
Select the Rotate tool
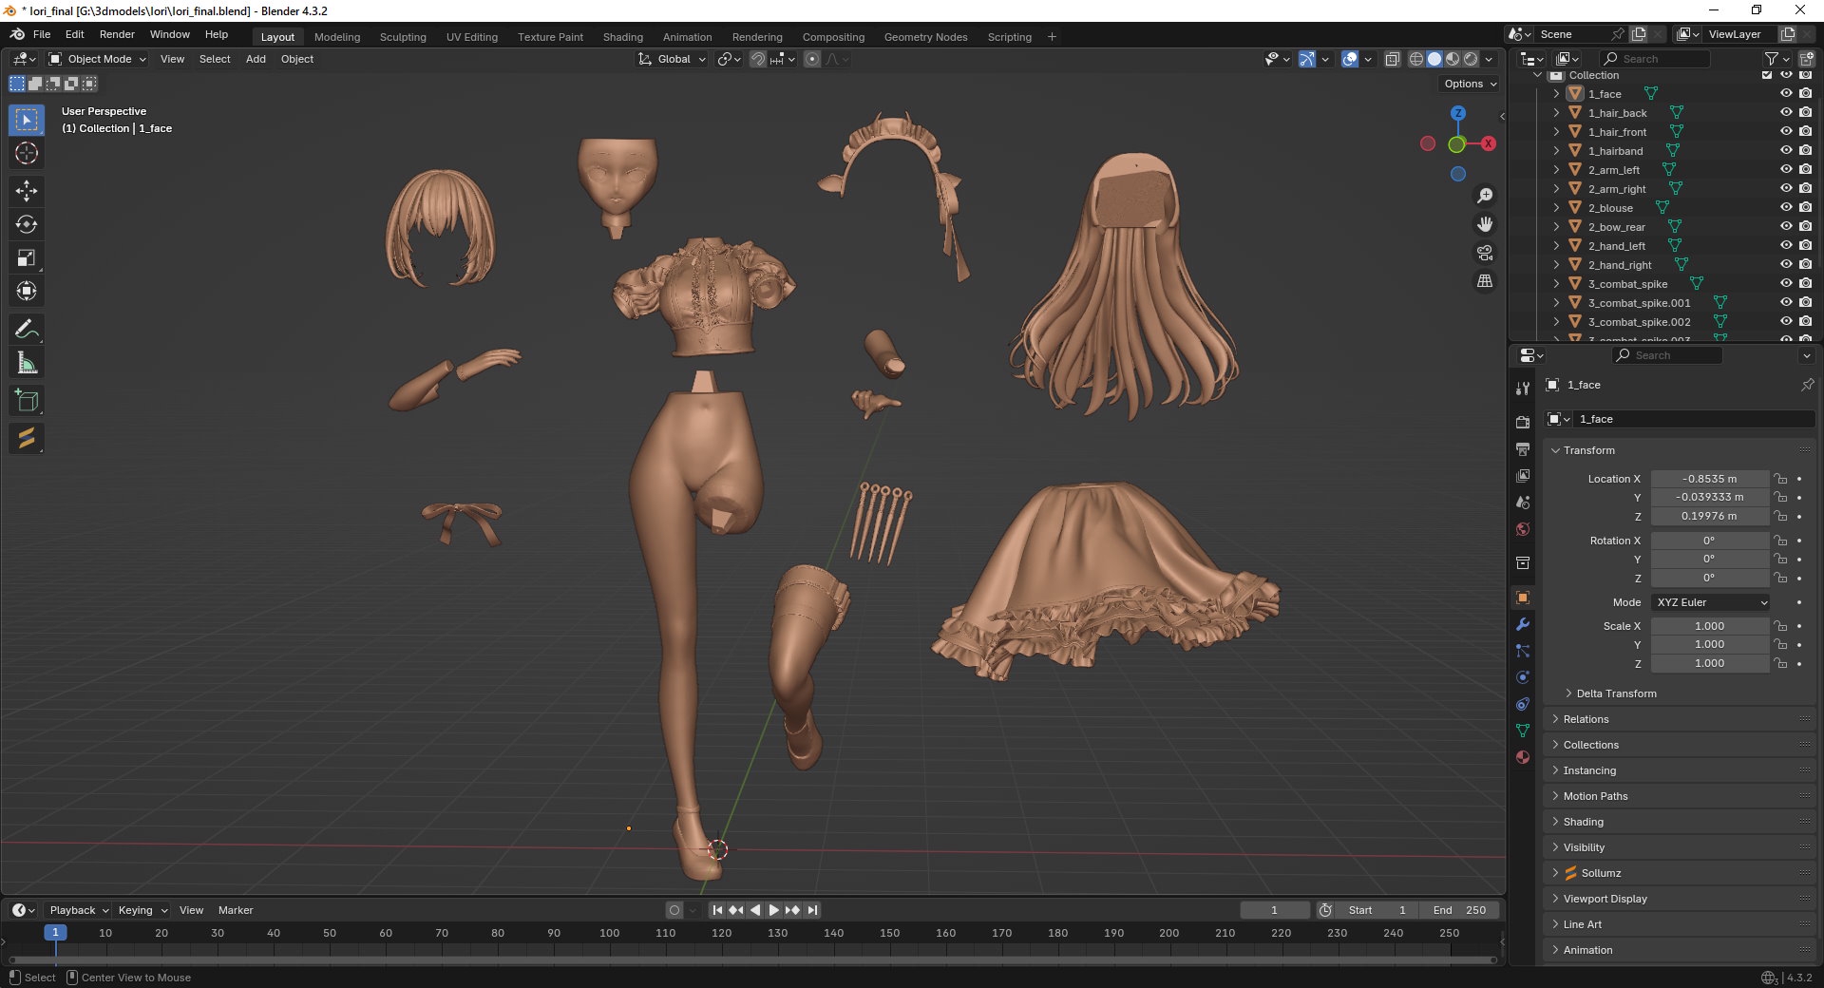click(x=27, y=225)
